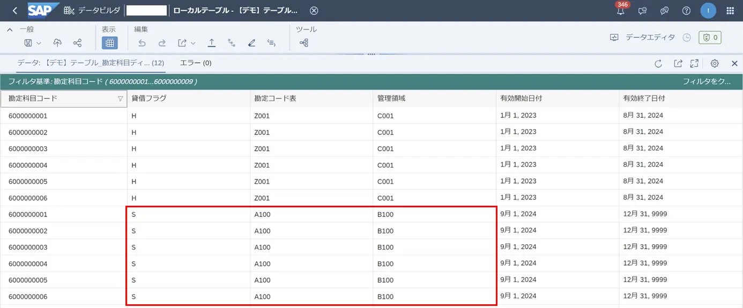Click the hierarchy icon in 編集

232,43
